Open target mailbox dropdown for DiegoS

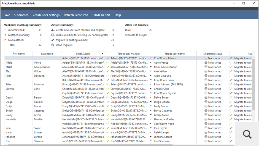point(151,102)
